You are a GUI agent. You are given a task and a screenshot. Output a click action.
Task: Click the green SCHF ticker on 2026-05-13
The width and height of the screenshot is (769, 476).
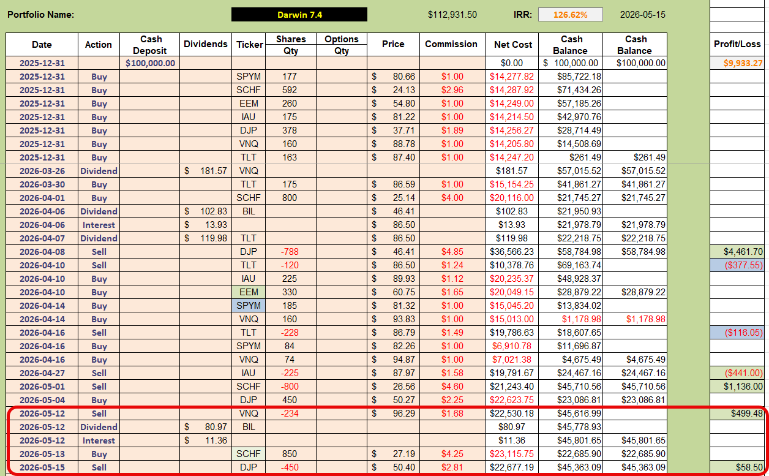pos(249,454)
